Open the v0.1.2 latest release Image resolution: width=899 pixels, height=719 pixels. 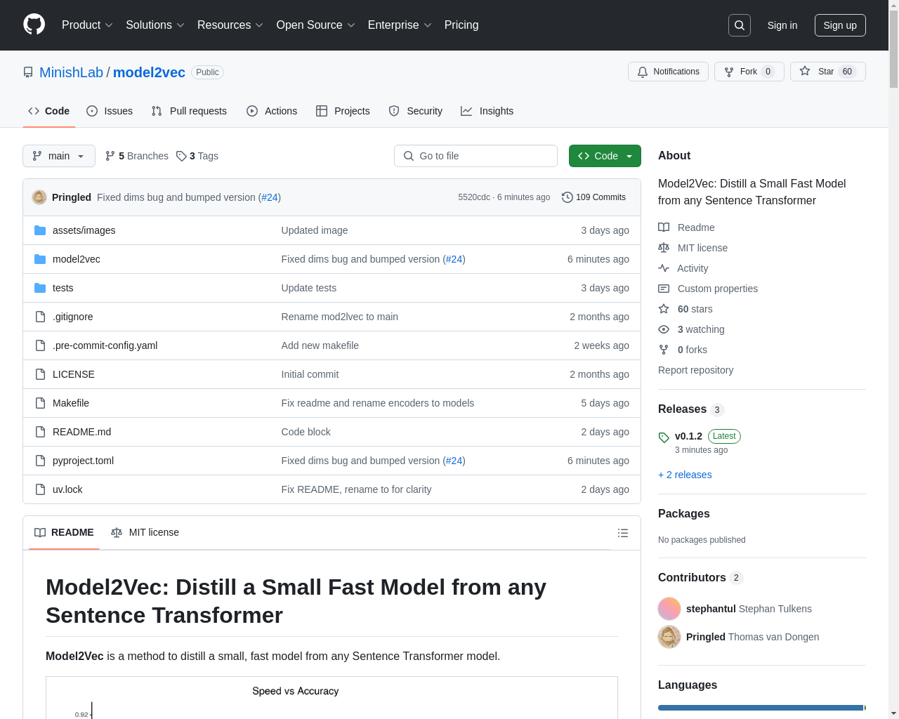coord(688,436)
